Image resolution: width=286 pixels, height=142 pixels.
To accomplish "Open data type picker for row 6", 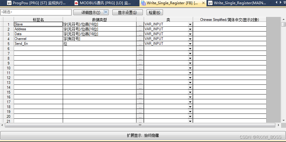I will click(140, 48).
